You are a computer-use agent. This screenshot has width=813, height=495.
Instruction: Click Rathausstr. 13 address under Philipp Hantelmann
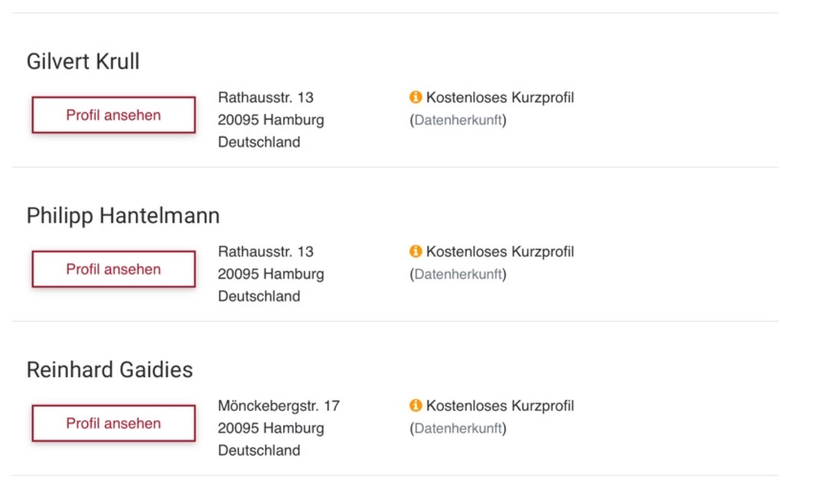(x=265, y=251)
